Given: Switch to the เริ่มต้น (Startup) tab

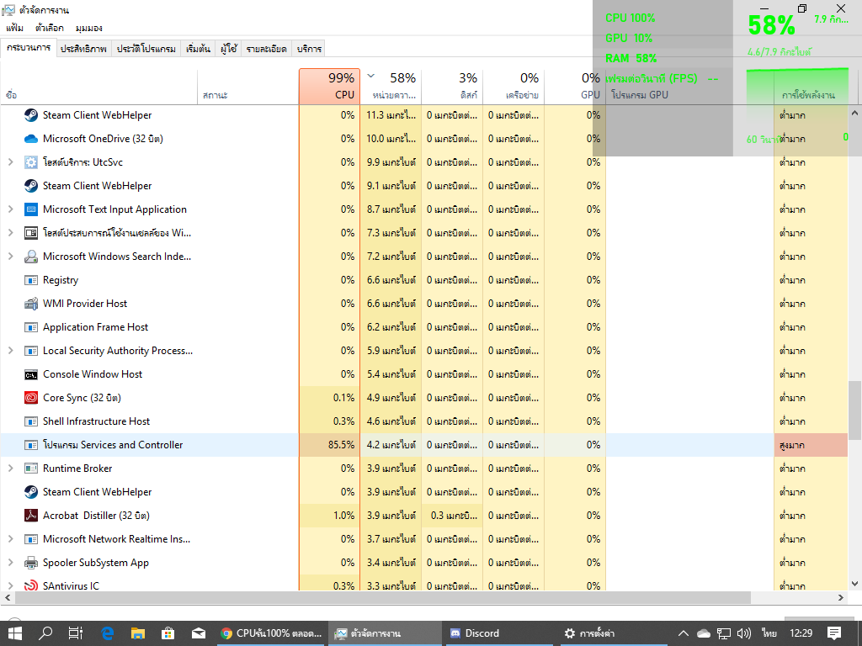Looking at the screenshot, I should pyautogui.click(x=198, y=48).
